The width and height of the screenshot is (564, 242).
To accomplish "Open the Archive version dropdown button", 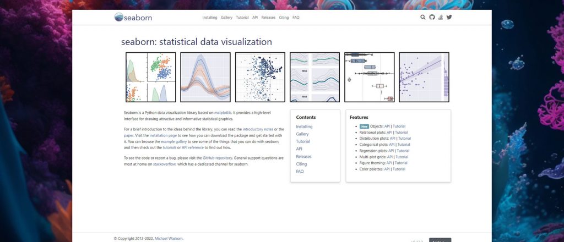I will point(440,240).
